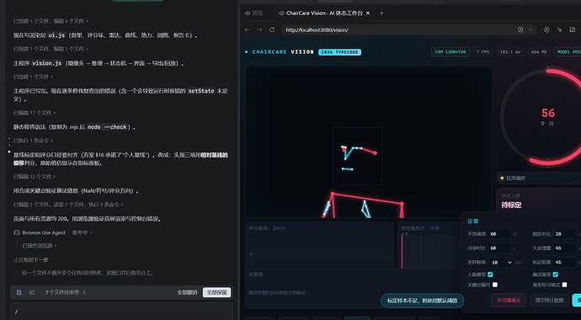This screenshot has width=581, height=320.
Task: Go back in the embedded browser
Action: click(248, 30)
